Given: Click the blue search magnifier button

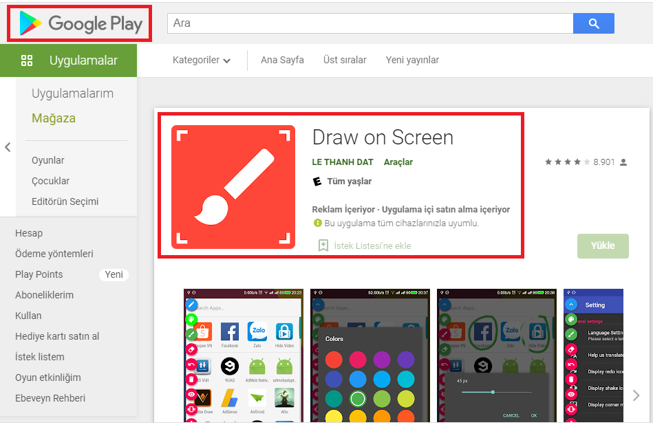Looking at the screenshot, I should pos(593,23).
